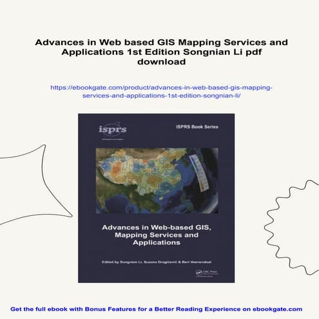This screenshot has height=319, width=319.
Task: Click cover title 'Advances in Web-based GIS, Mapping Services'
Action: pyautogui.click(x=157, y=235)
